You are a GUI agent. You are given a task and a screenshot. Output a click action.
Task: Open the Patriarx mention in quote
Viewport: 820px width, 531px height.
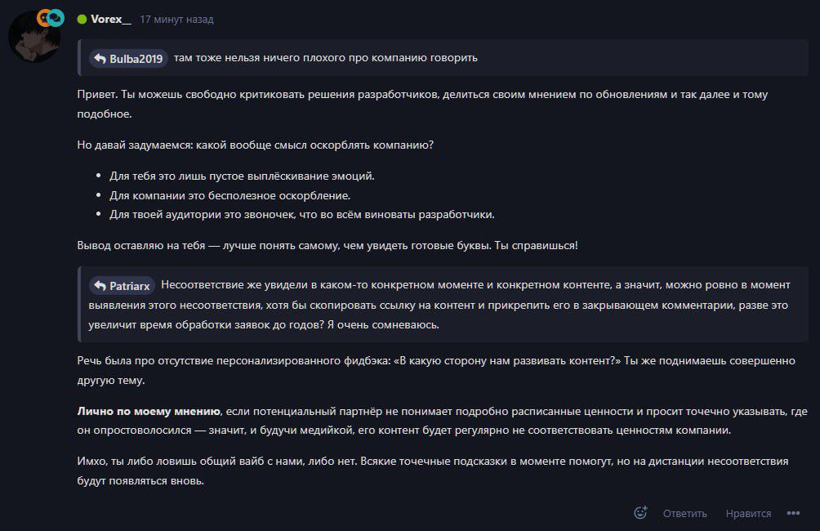[129, 285]
